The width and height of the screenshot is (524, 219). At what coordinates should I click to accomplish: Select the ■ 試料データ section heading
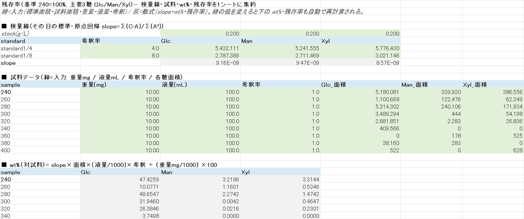93,77
